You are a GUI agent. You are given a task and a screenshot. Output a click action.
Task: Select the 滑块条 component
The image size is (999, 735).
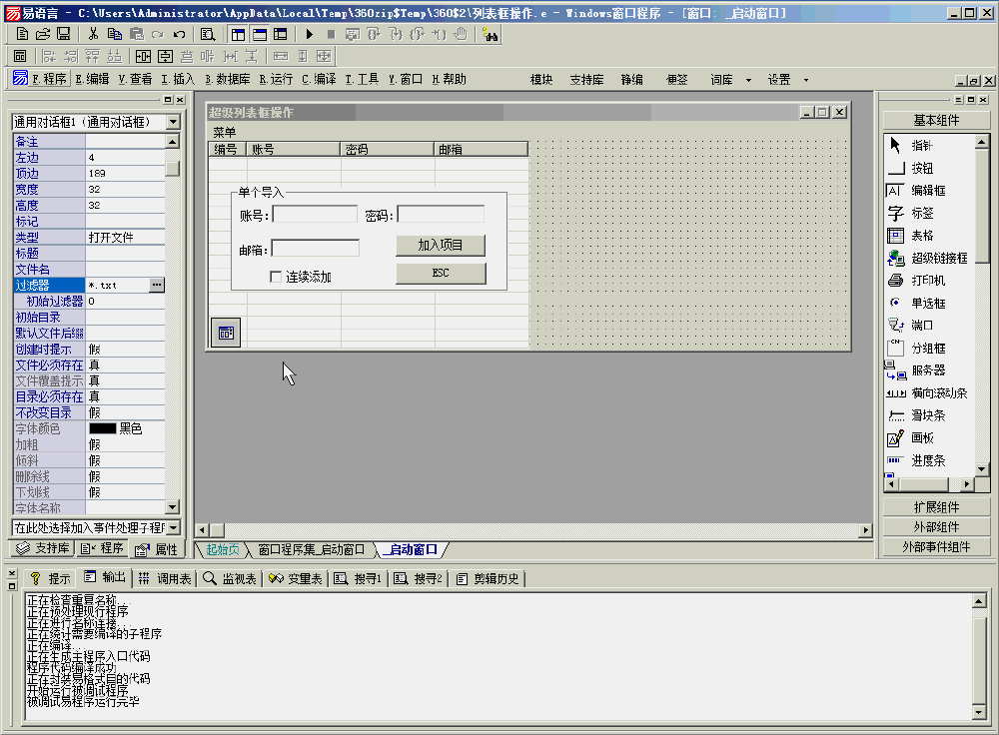(x=928, y=415)
